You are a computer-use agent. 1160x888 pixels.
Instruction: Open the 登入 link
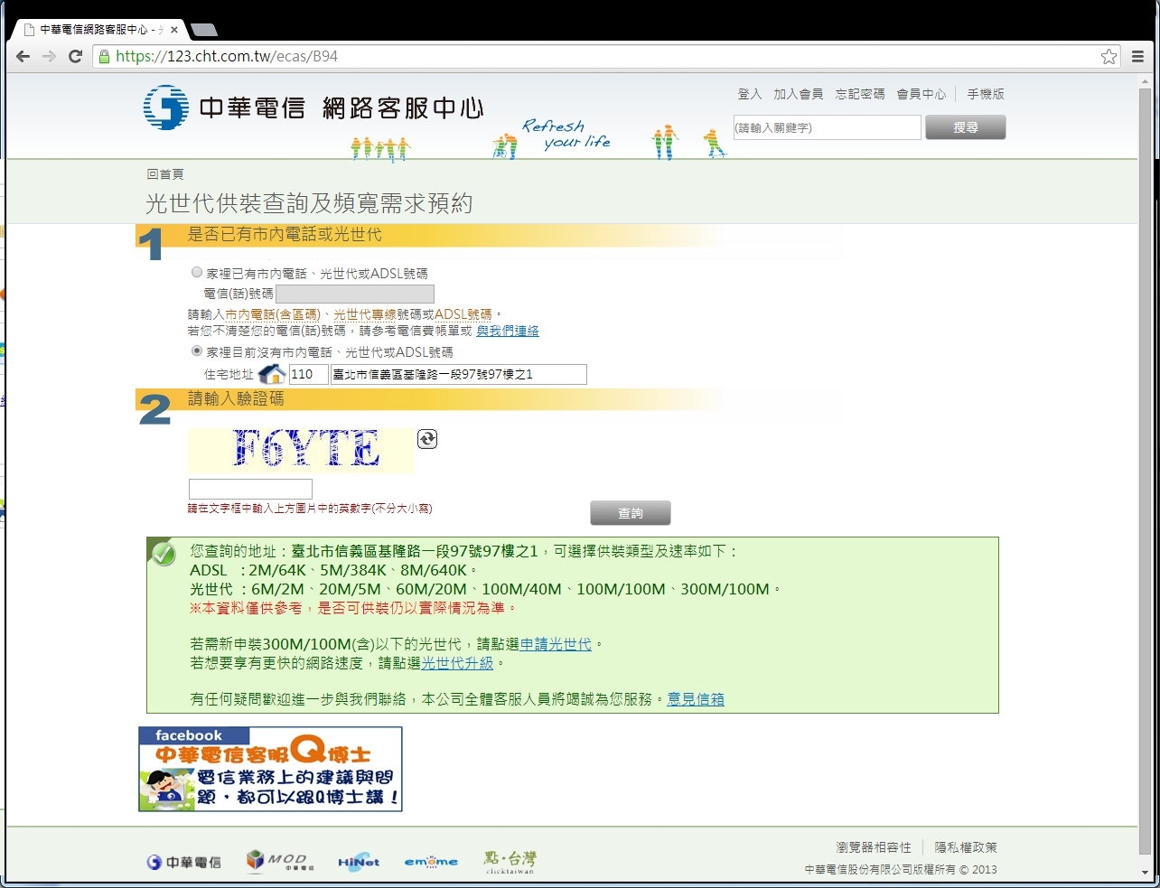(750, 94)
